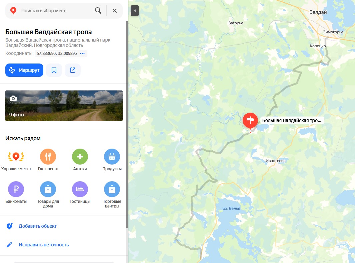Search nearby Продукты

click(x=112, y=160)
